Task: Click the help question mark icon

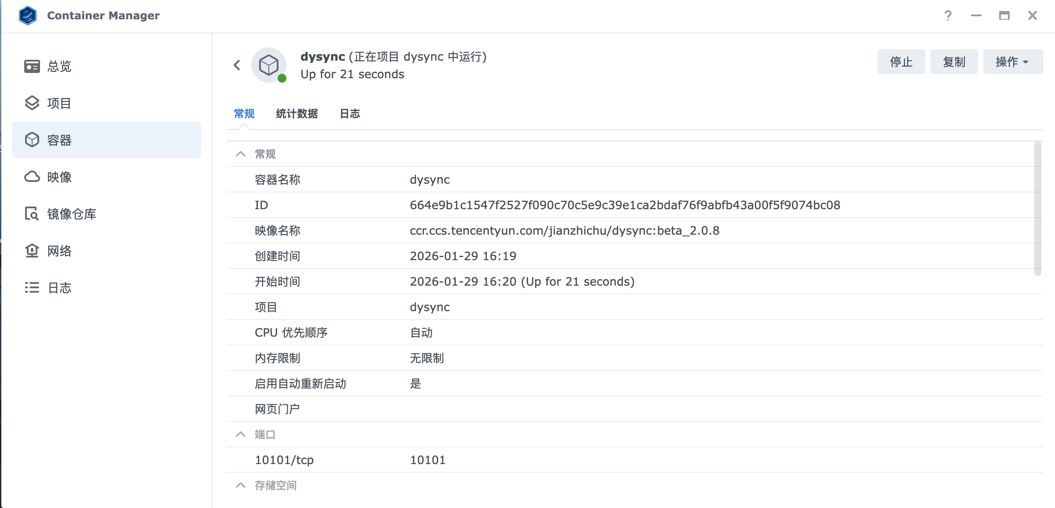Action: click(x=948, y=16)
